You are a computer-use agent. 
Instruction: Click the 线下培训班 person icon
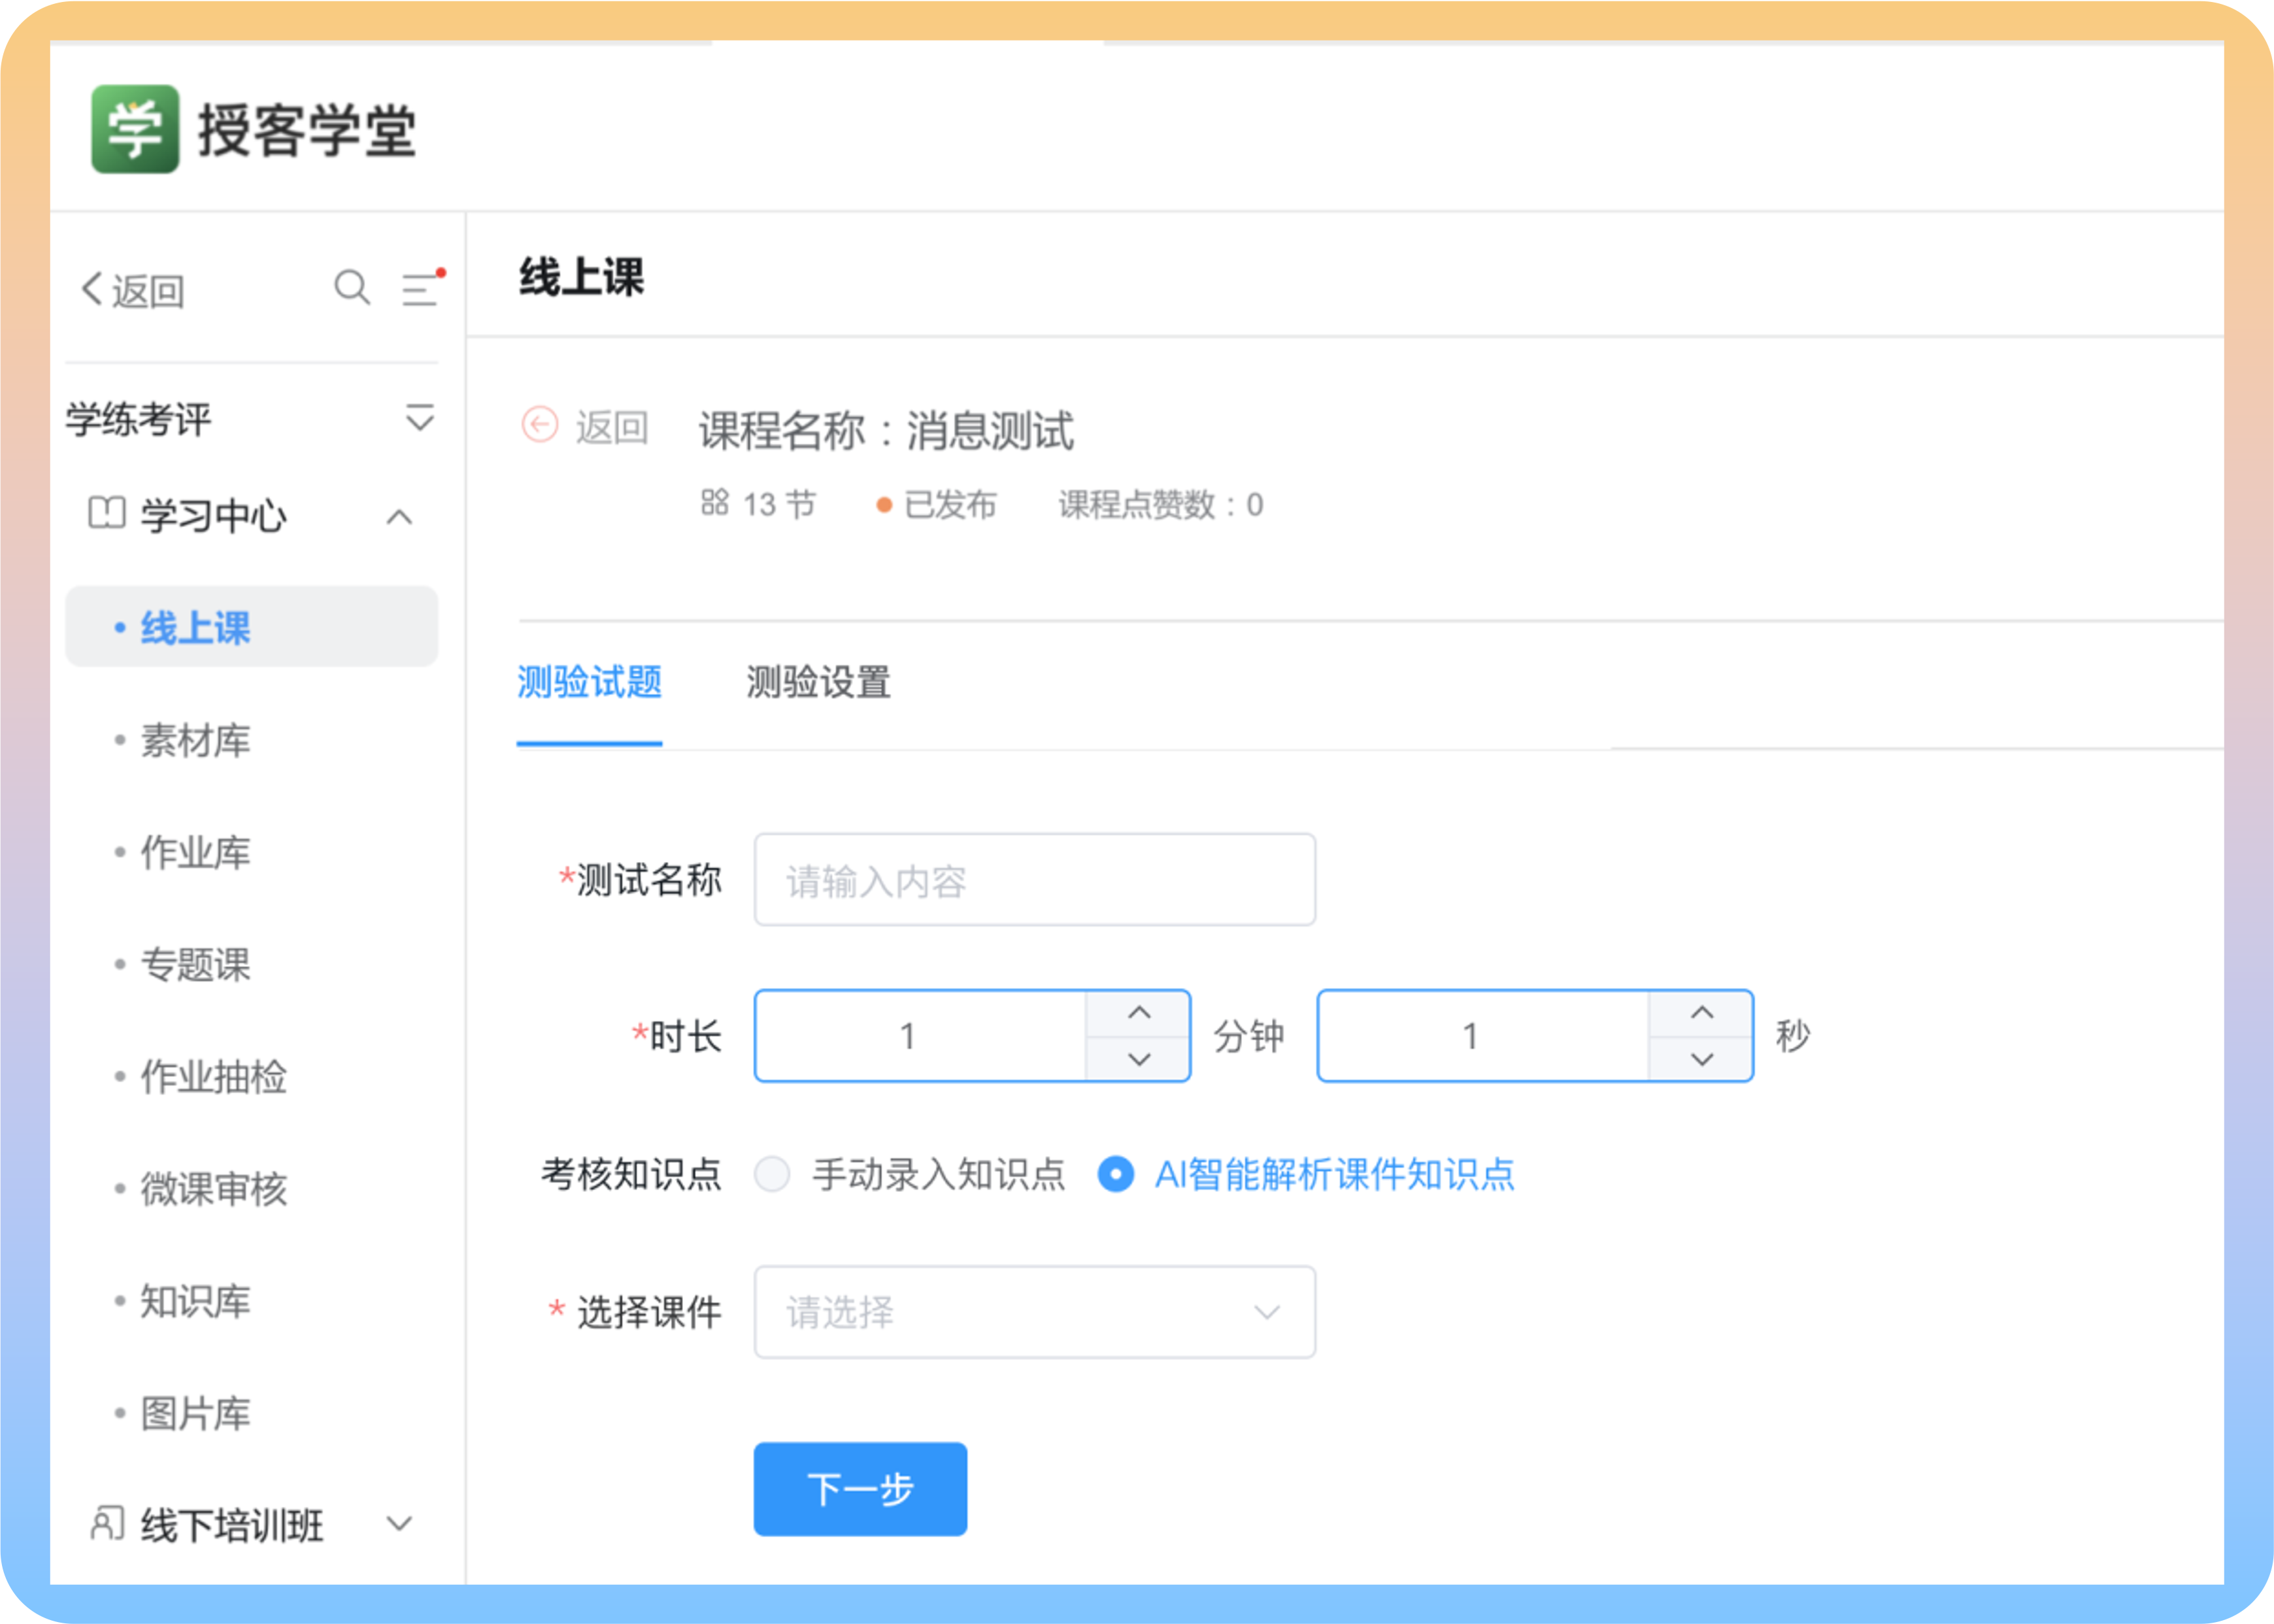coord(107,1523)
